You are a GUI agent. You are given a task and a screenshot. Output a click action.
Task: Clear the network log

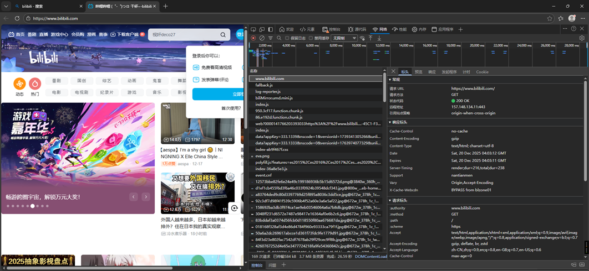(x=262, y=38)
